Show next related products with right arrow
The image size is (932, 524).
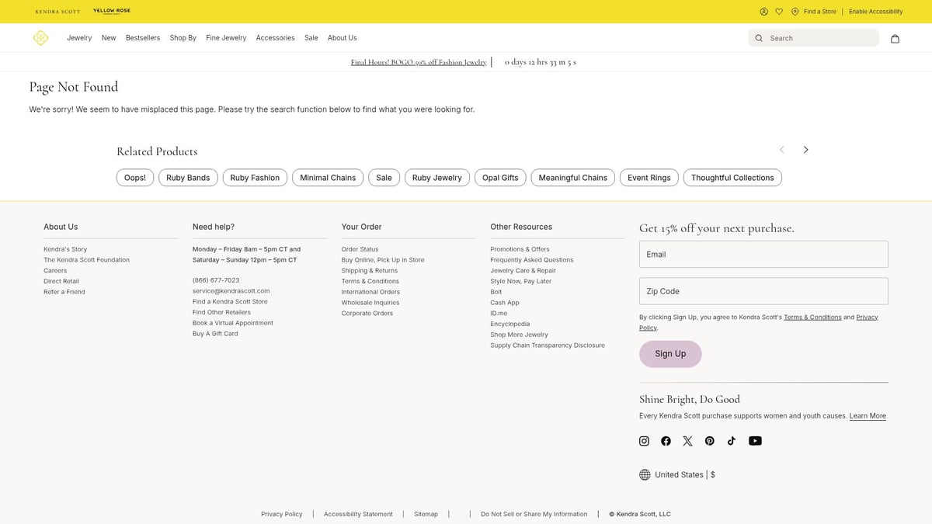tap(805, 150)
